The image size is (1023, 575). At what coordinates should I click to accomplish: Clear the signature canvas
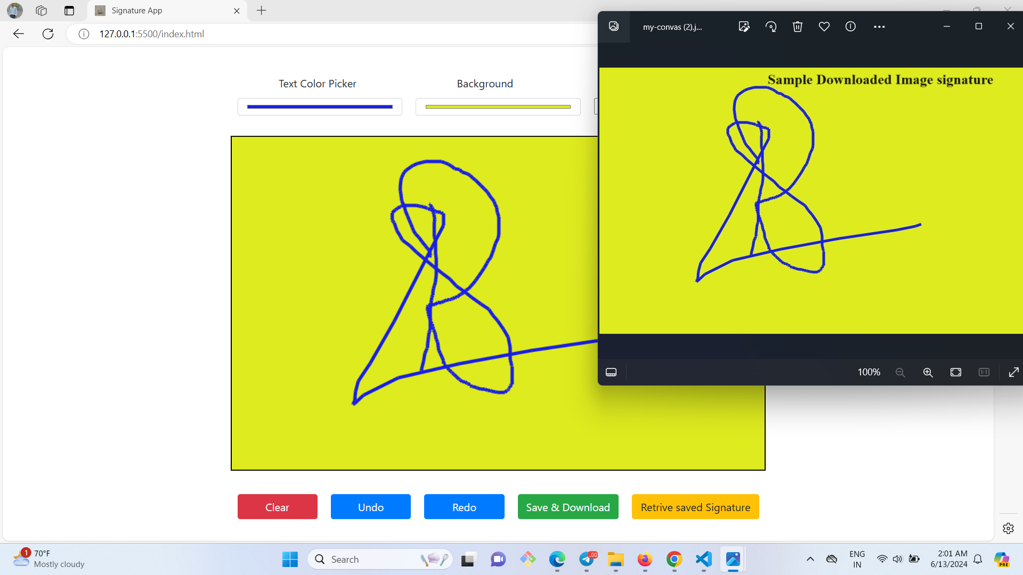(x=278, y=507)
